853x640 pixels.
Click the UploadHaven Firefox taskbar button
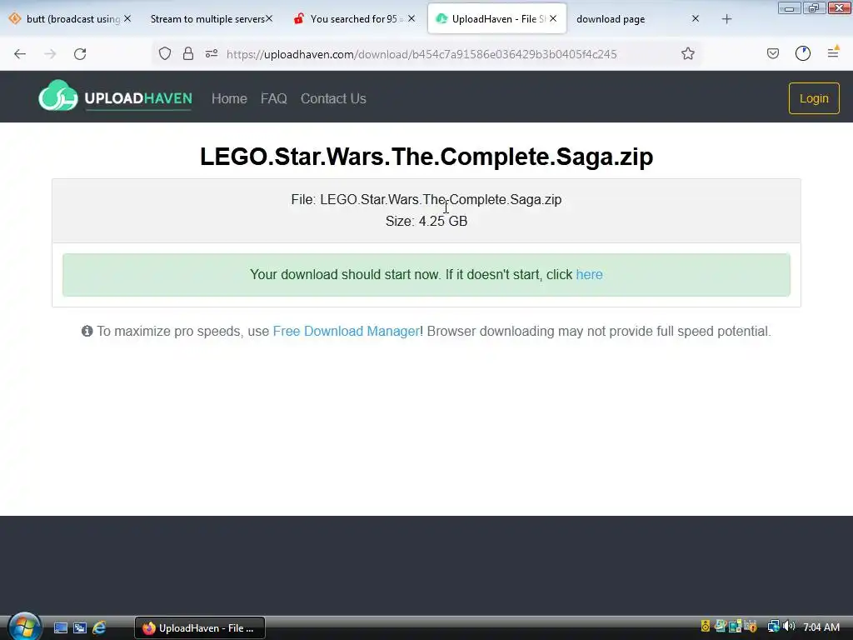point(200,628)
